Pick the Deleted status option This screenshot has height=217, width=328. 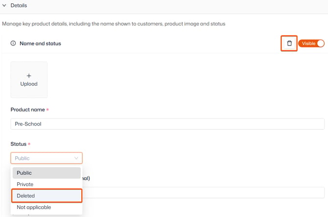47,195
